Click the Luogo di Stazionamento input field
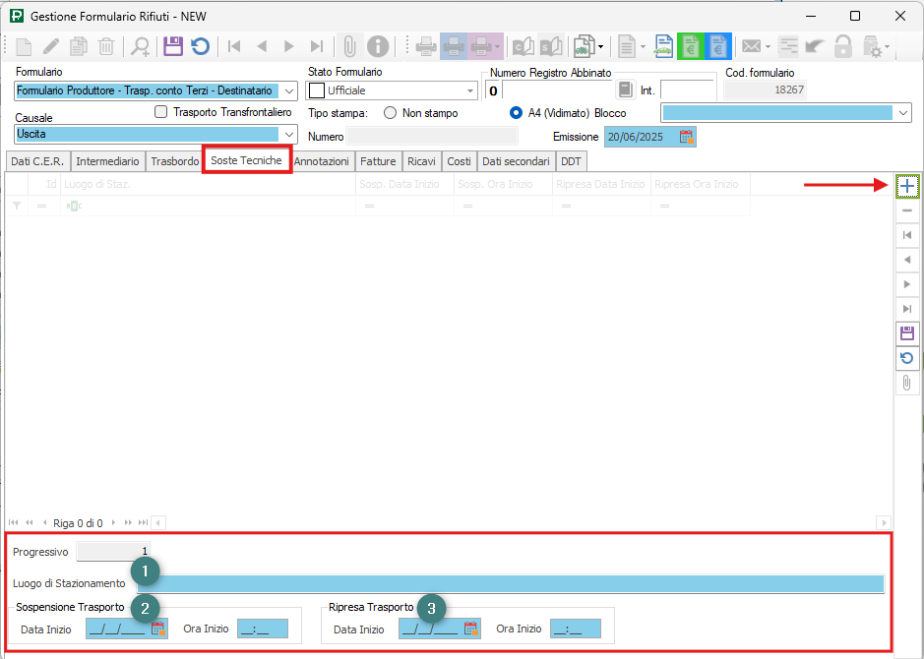 click(512, 583)
